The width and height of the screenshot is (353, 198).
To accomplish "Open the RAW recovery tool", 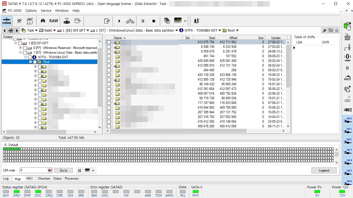I will pyautogui.click(x=54, y=21).
